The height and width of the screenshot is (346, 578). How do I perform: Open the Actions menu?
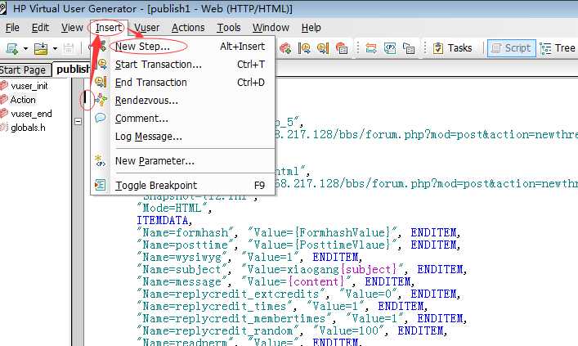click(188, 28)
